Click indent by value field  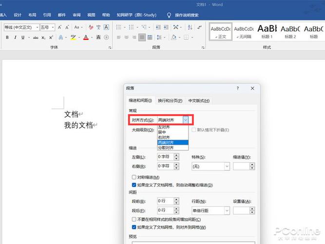(241, 166)
